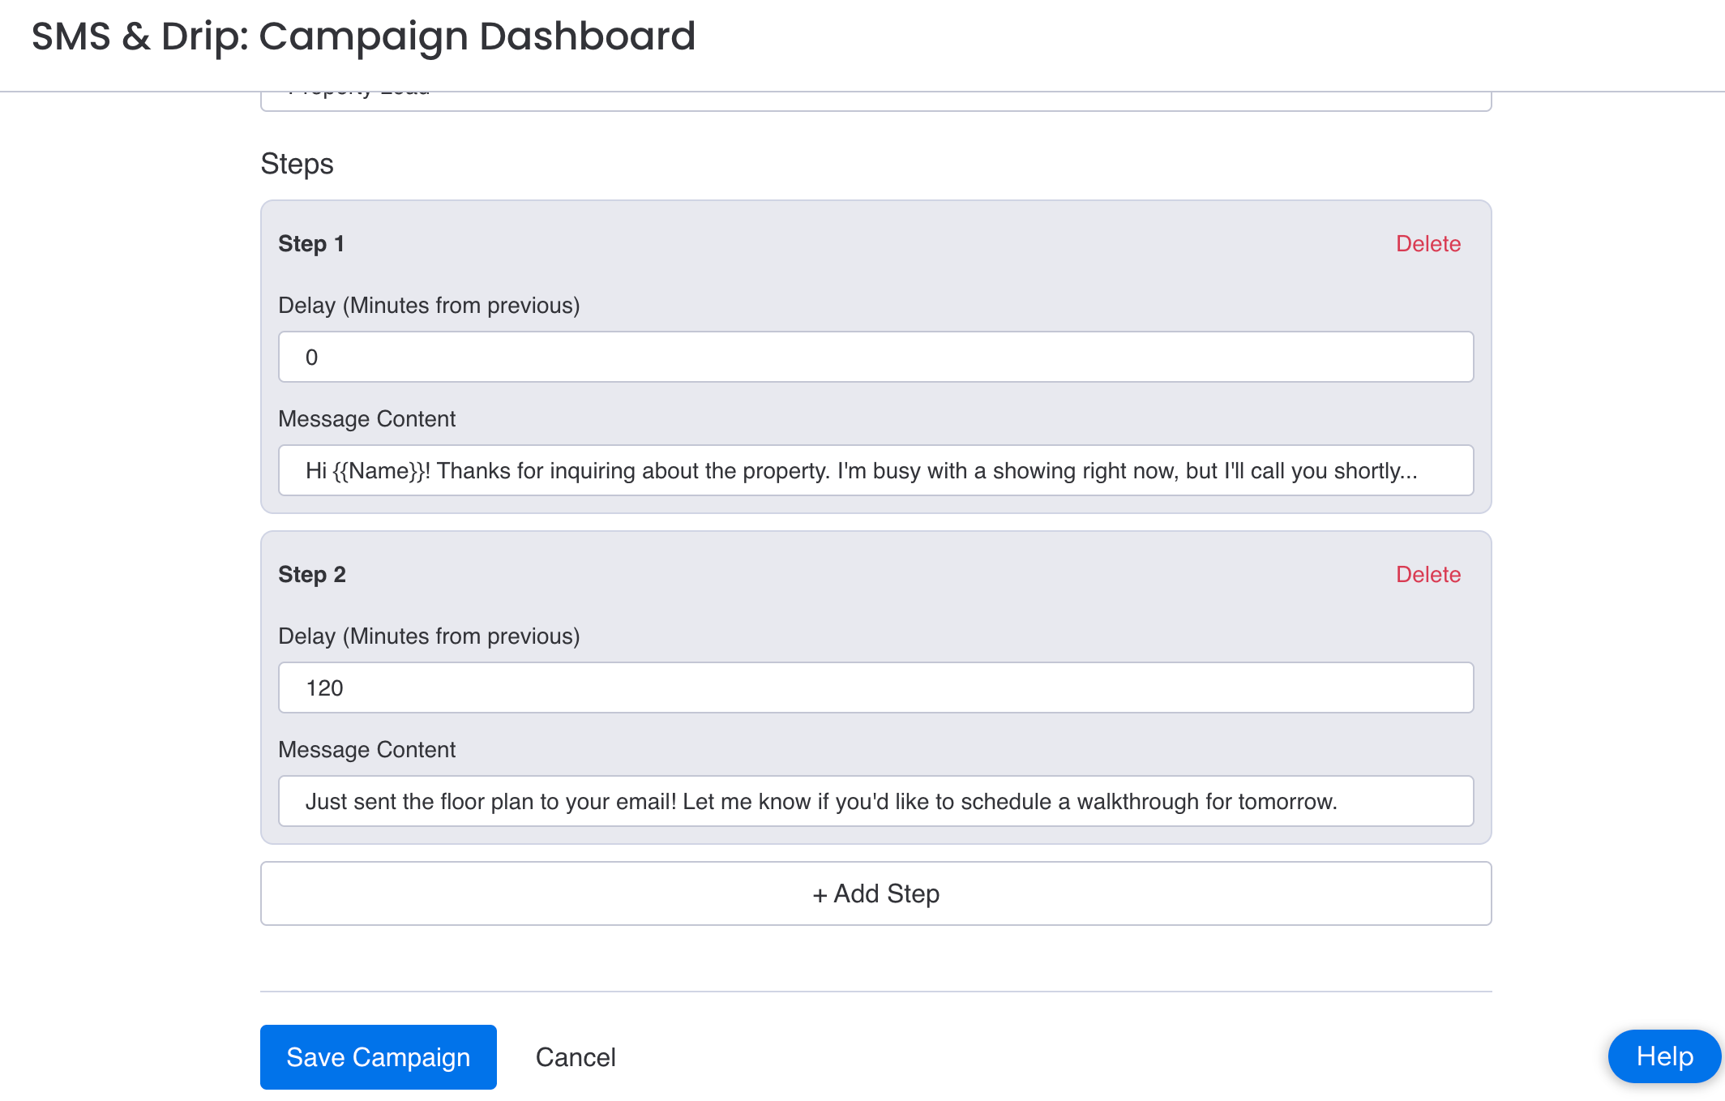Click Step 2's Message Content label

pos(366,749)
